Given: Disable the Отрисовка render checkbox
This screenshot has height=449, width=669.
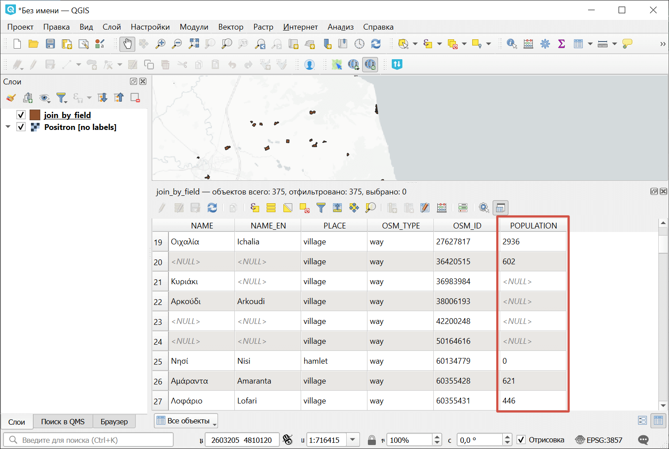Looking at the screenshot, I should [521, 440].
